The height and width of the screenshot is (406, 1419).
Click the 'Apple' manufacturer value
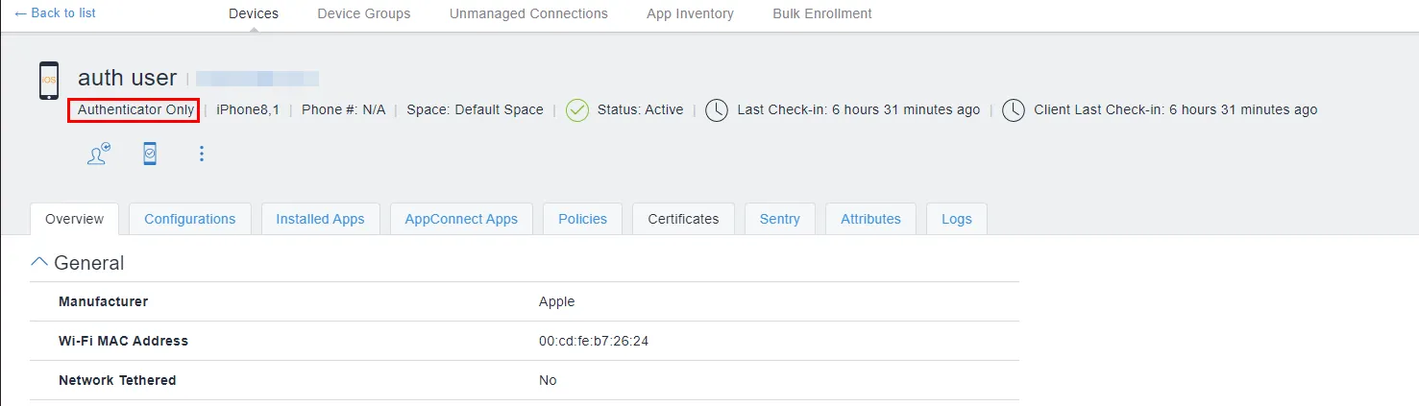pyautogui.click(x=556, y=301)
